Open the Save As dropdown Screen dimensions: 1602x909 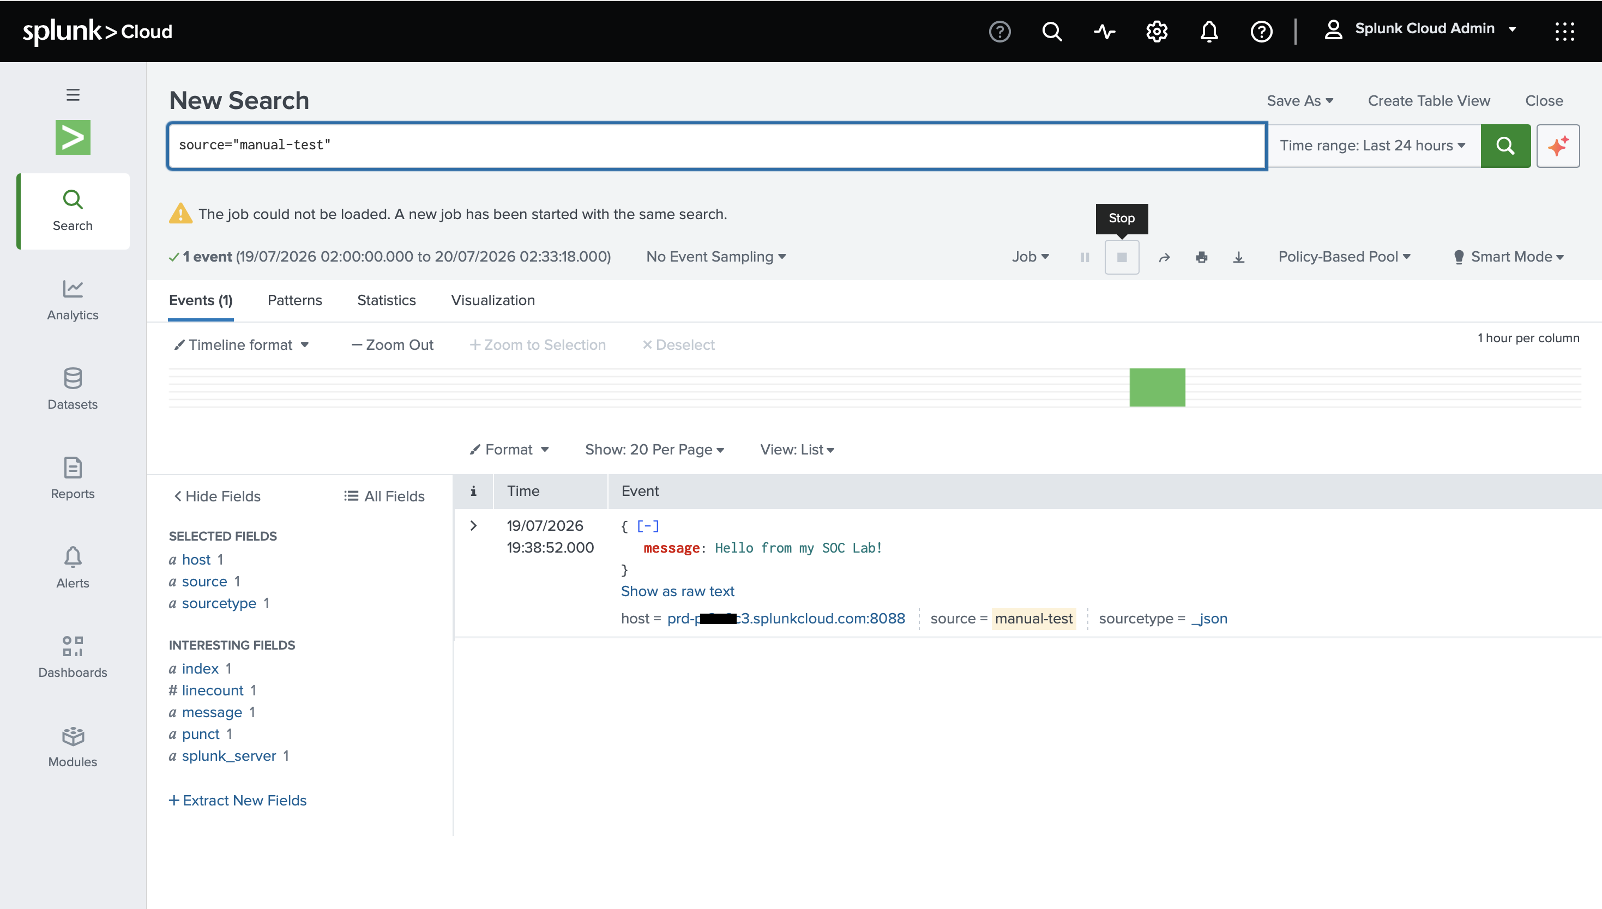tap(1300, 101)
